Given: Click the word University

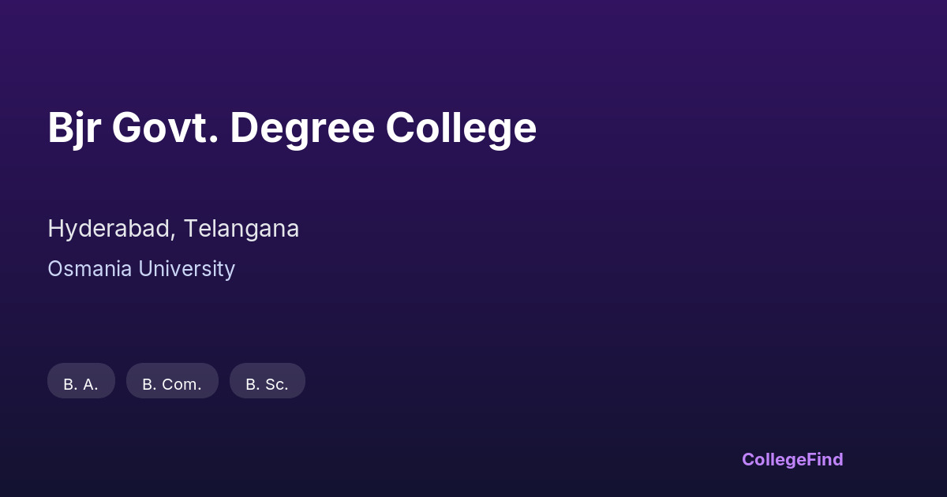Looking at the screenshot, I should coord(187,269).
